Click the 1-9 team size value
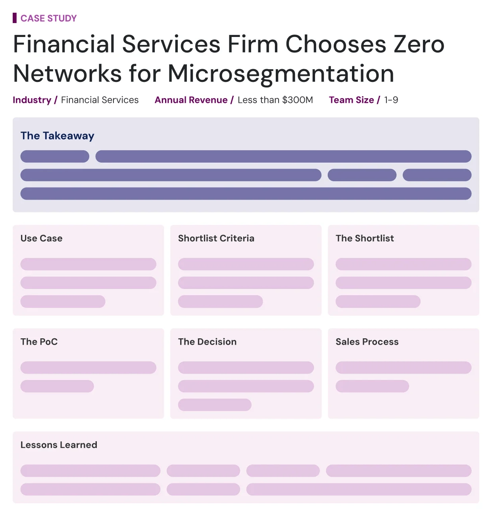 [391, 100]
